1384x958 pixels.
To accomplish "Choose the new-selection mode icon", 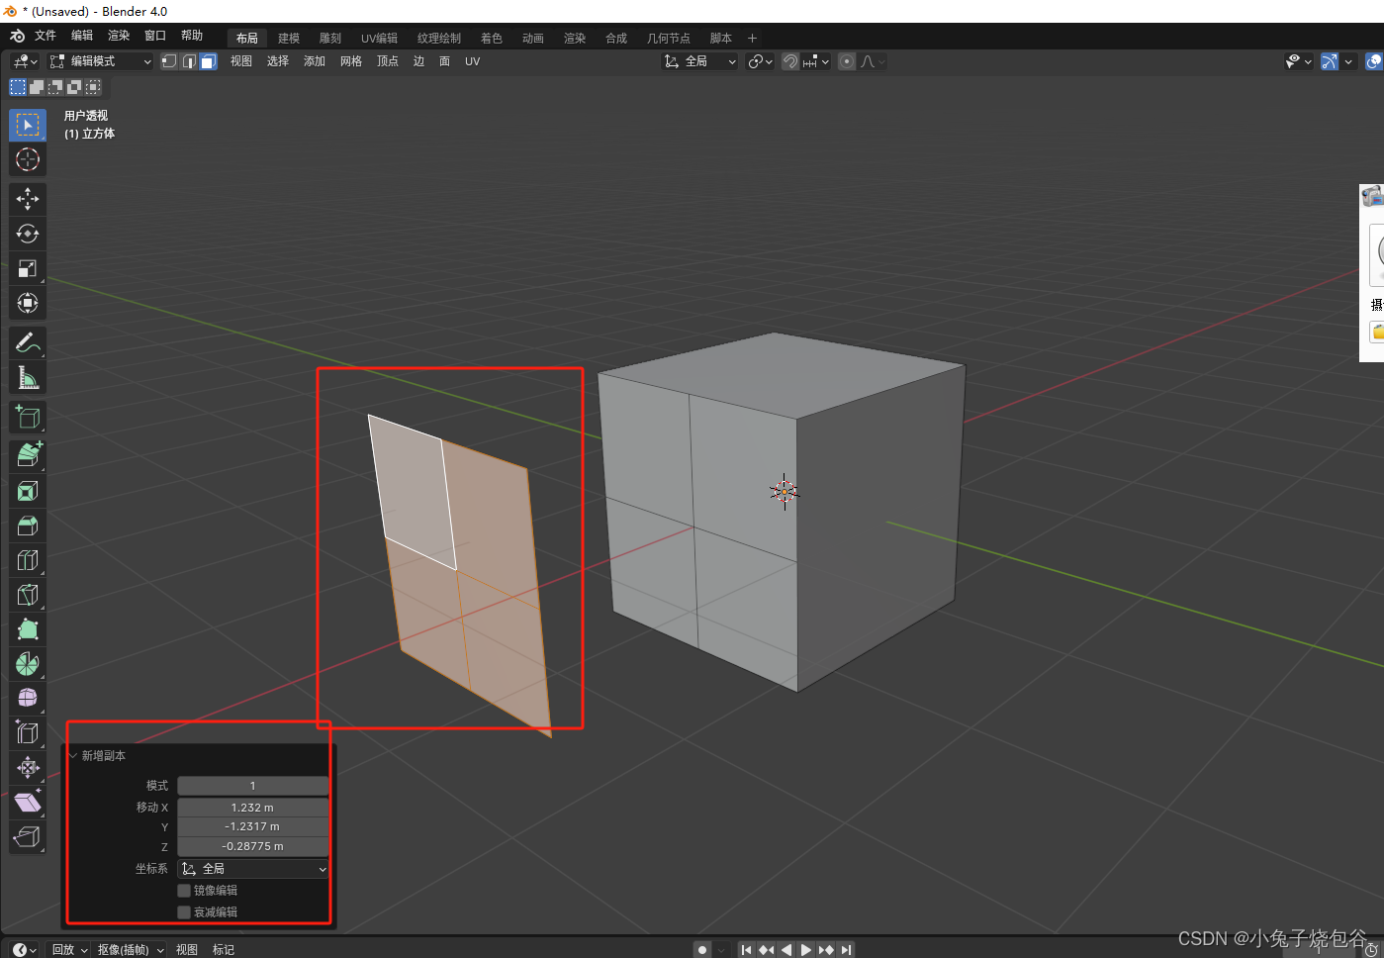I will point(18,87).
